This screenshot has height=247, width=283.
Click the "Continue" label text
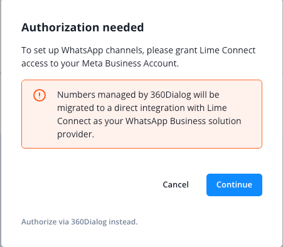(234, 185)
